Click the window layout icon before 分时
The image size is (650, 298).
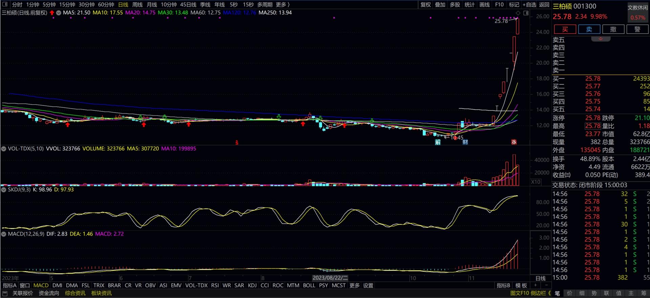tap(5, 4)
